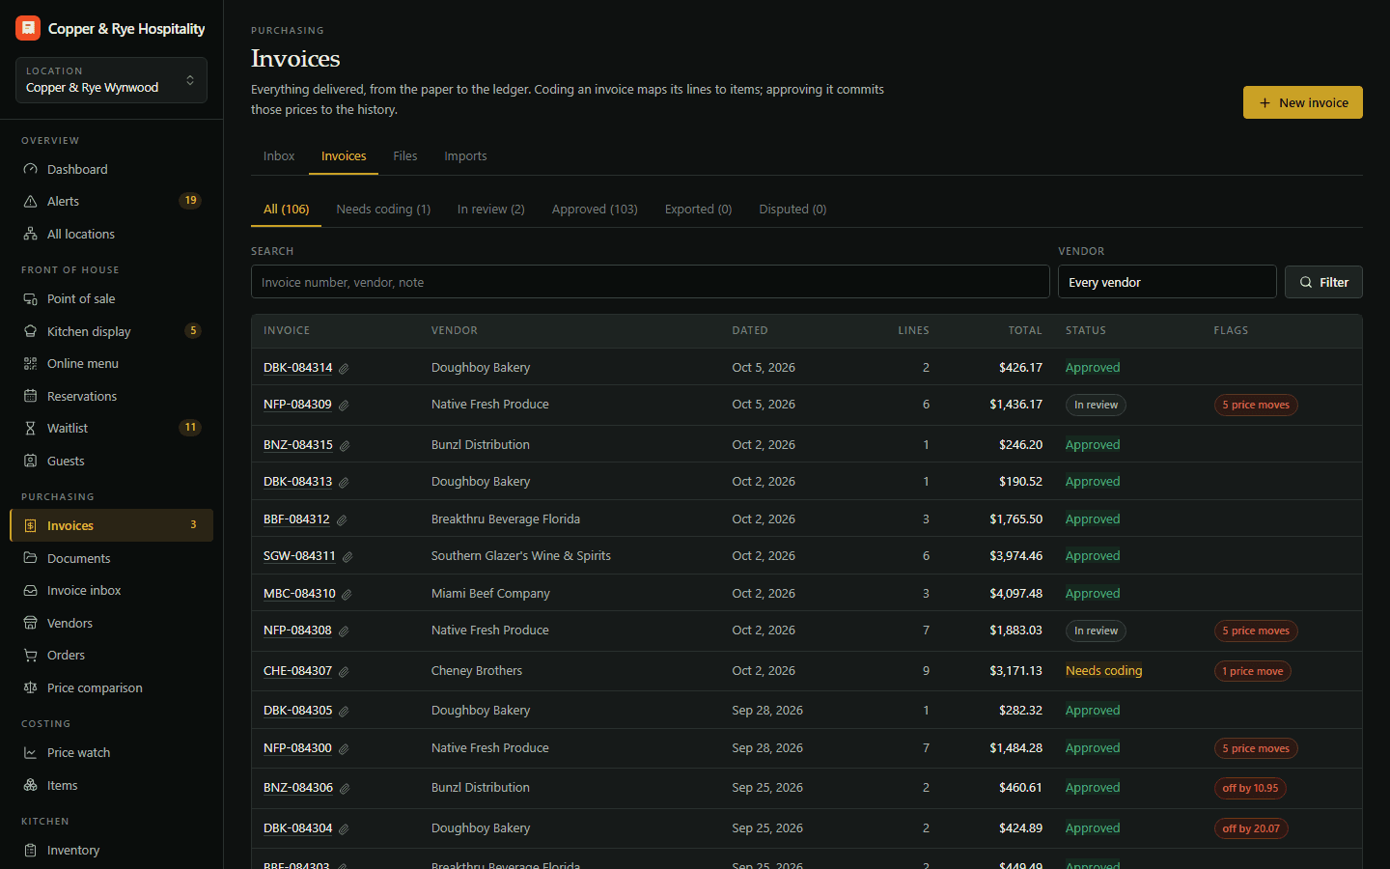Open invoice BBF-084312 link
Viewport: 1390px width, 869px height.
click(x=296, y=519)
